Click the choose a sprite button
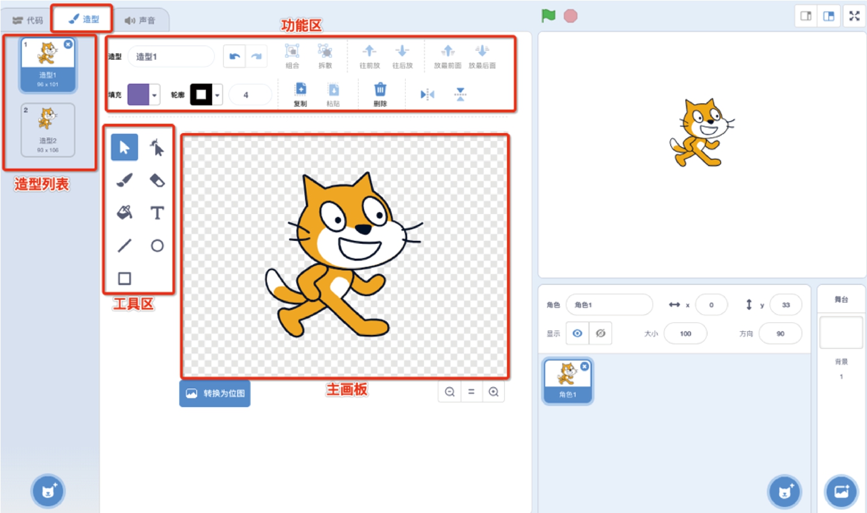Screen dimensions: 867x513 click(x=785, y=492)
